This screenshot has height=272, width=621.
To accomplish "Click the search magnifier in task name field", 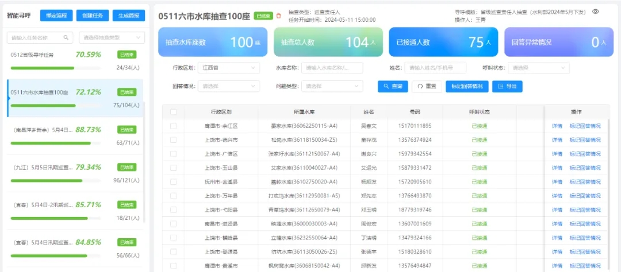I will point(66,37).
